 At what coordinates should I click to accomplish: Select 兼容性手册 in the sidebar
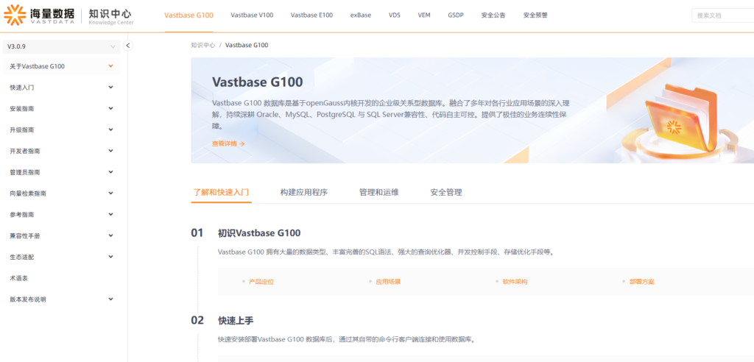tap(25, 235)
